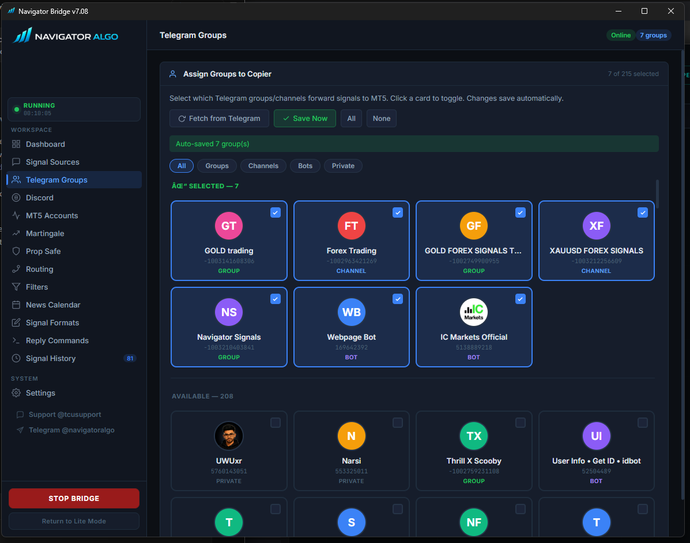Image resolution: width=690 pixels, height=543 pixels.
Task: Select the Bots filter tab
Action: pyautogui.click(x=305, y=166)
